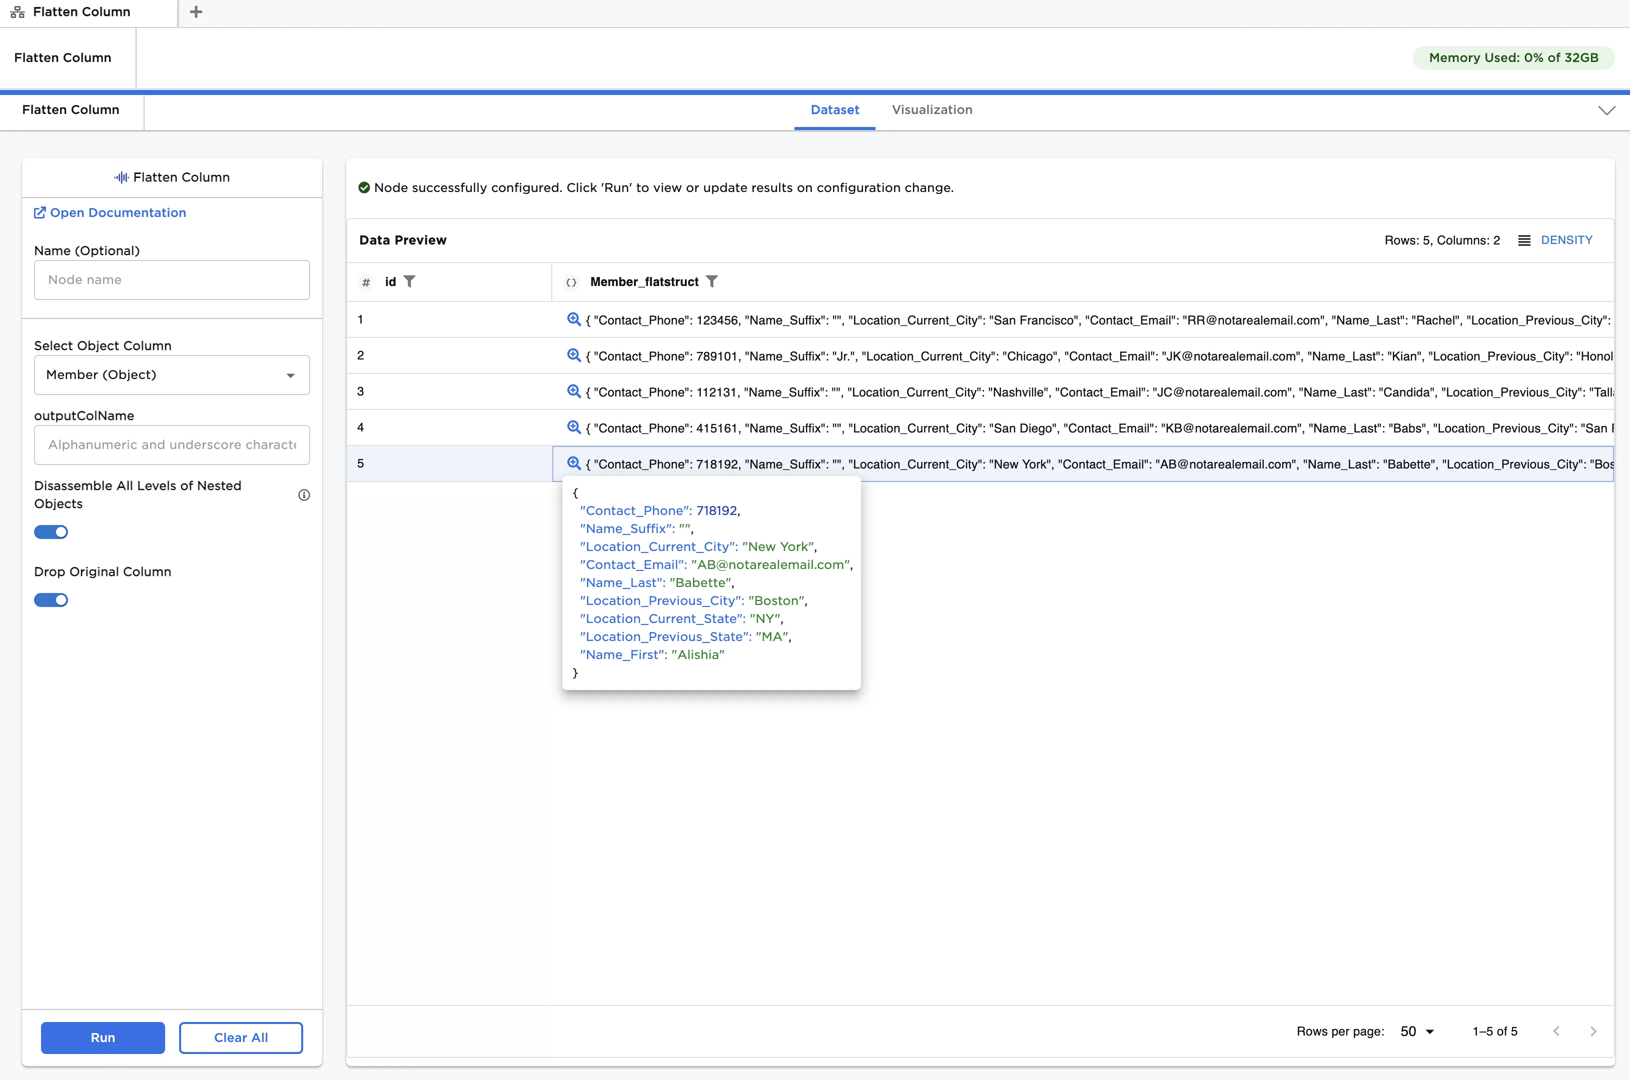The height and width of the screenshot is (1080, 1630).
Task: Click the Flatten Column waveform icon
Action: (121, 177)
